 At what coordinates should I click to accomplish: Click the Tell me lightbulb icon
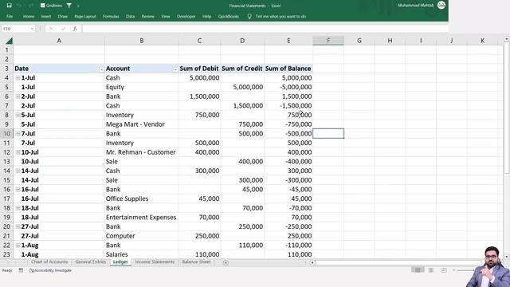click(x=249, y=16)
